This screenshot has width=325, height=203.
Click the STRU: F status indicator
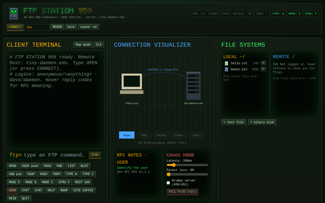point(311,14)
